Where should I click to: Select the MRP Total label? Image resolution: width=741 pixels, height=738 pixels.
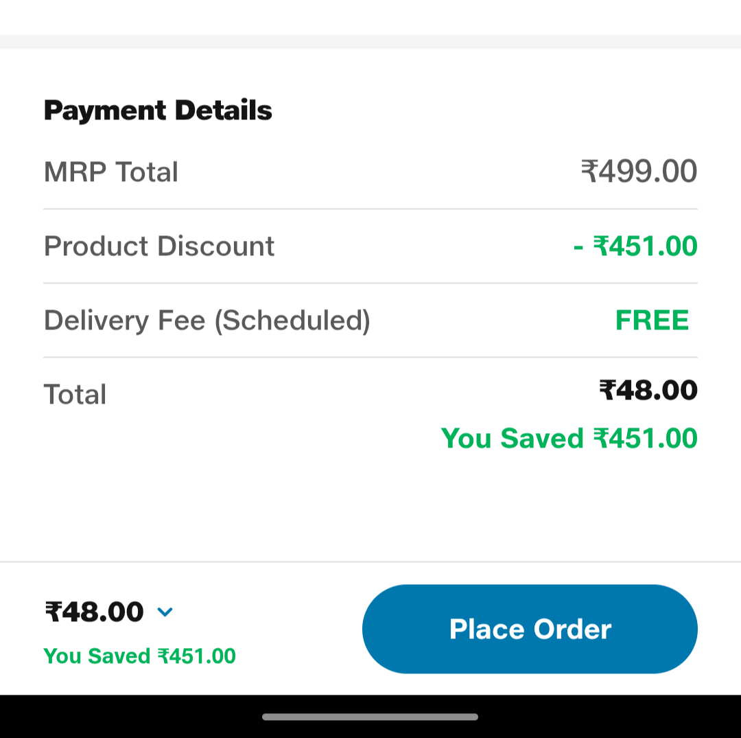(111, 171)
